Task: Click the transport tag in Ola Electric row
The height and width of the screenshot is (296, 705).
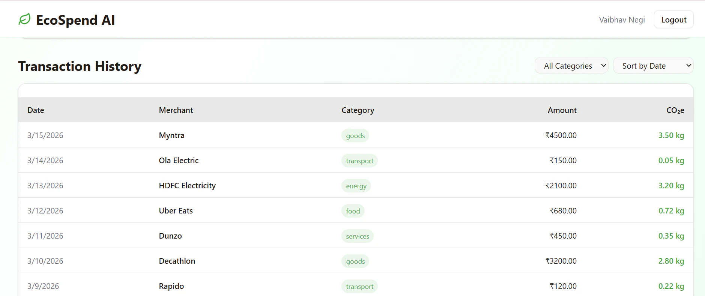Action: (359, 161)
